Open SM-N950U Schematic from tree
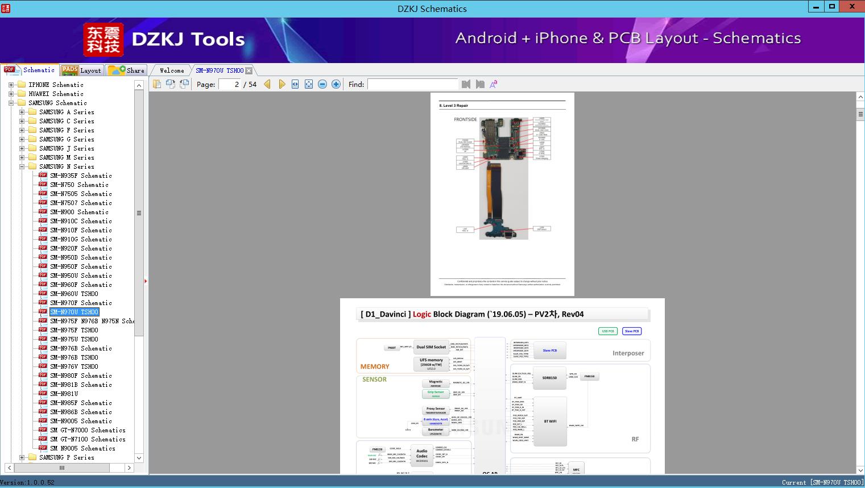 point(81,276)
